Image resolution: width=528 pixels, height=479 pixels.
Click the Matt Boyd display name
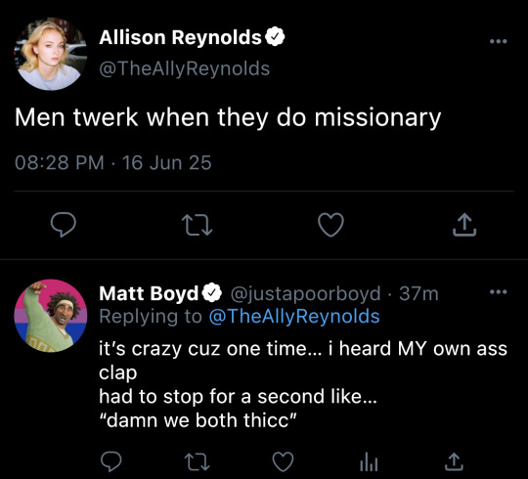pos(149,293)
